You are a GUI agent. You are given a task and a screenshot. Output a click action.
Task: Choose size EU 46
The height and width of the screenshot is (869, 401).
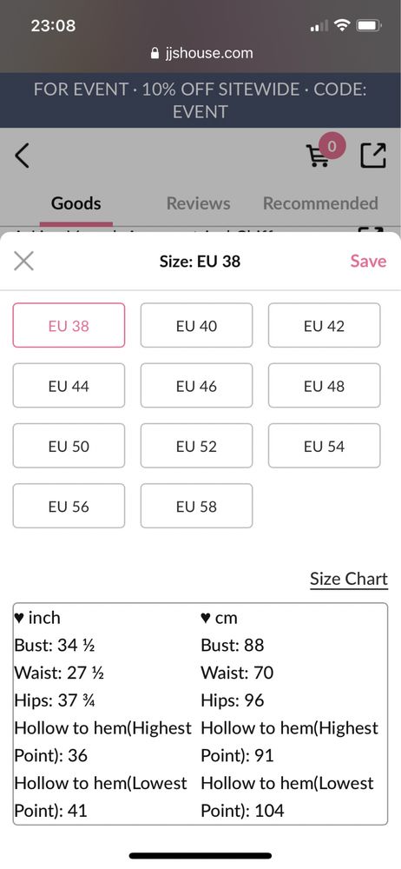[197, 386]
